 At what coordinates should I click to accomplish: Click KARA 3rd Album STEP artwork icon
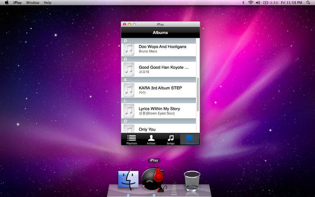coord(129,90)
